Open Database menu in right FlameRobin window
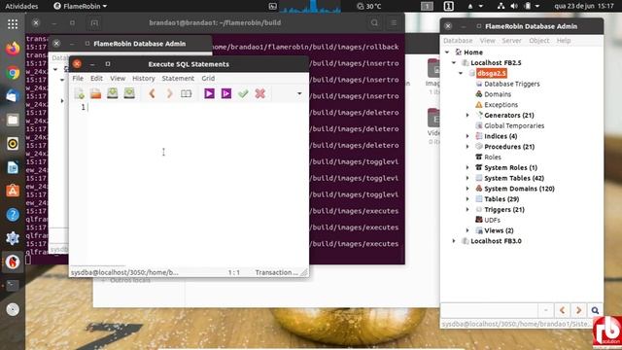 [458, 41]
